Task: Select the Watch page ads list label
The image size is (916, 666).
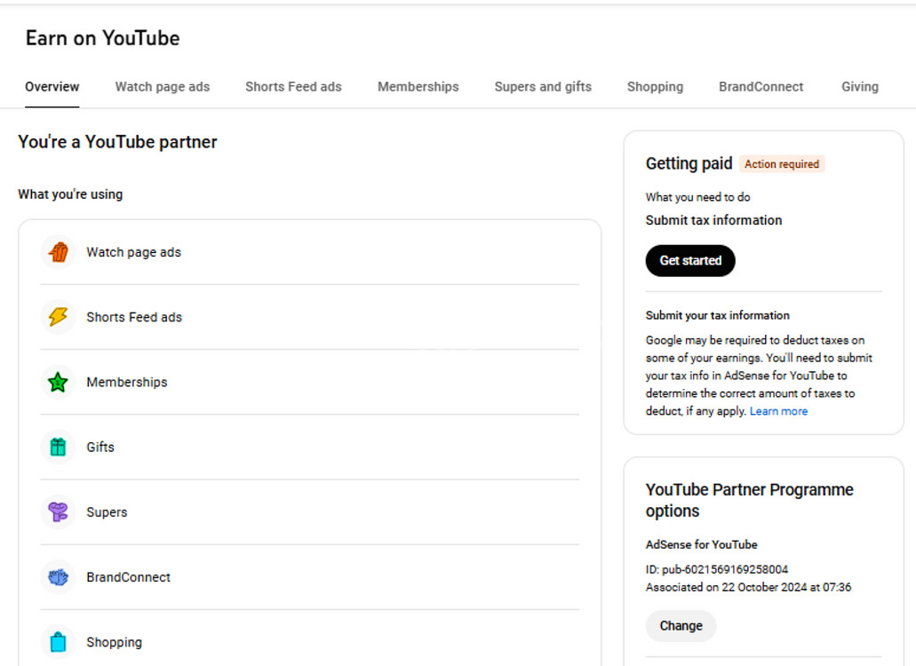Action: coord(134,252)
